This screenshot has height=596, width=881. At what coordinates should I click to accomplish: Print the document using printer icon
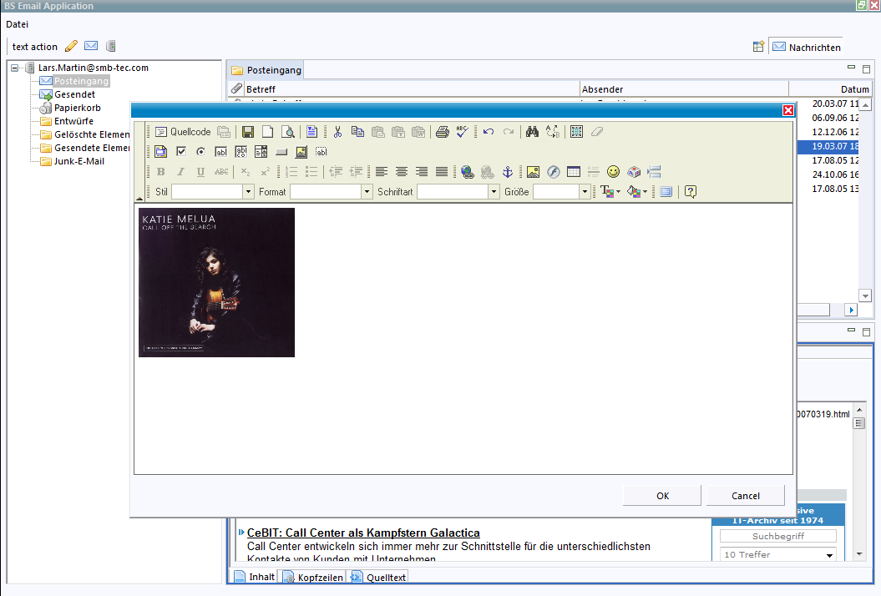point(443,132)
